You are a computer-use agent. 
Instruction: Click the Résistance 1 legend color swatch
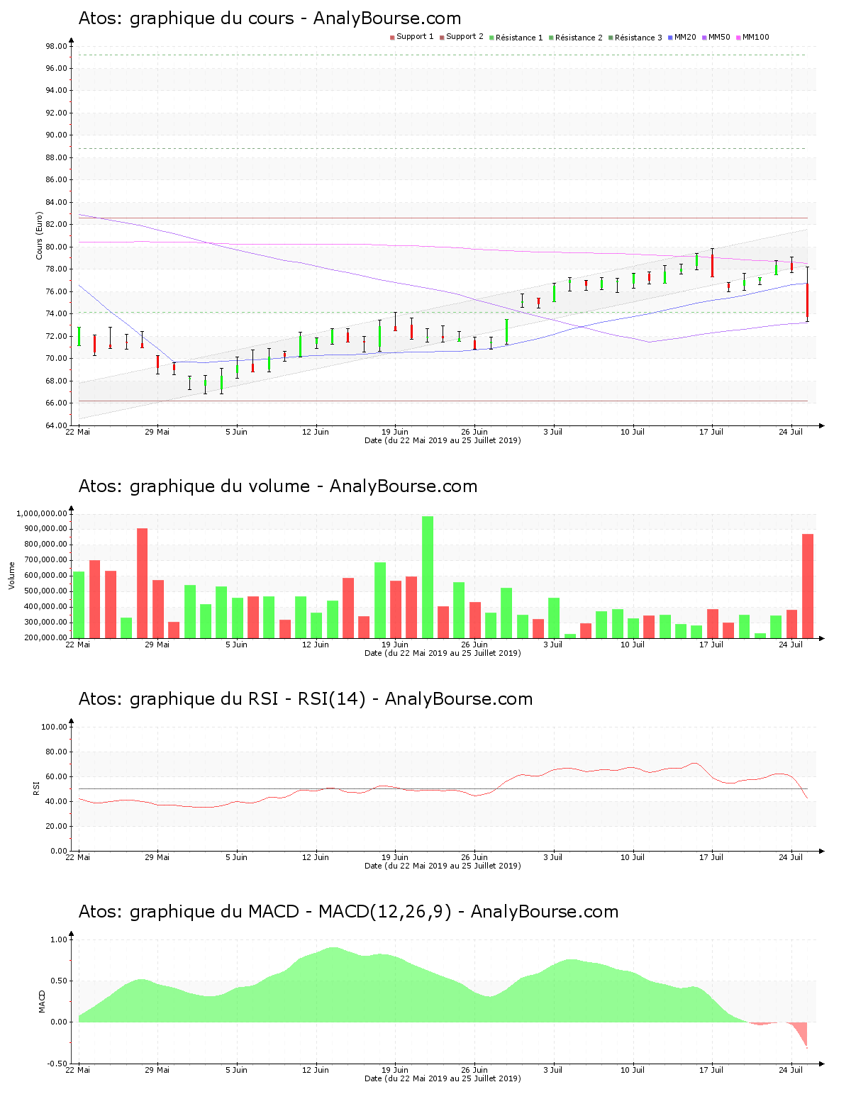pos(491,38)
